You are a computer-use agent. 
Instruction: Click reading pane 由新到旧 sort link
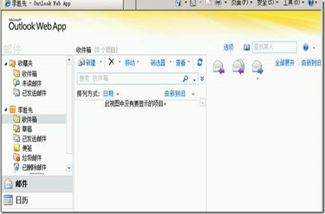click(312, 63)
